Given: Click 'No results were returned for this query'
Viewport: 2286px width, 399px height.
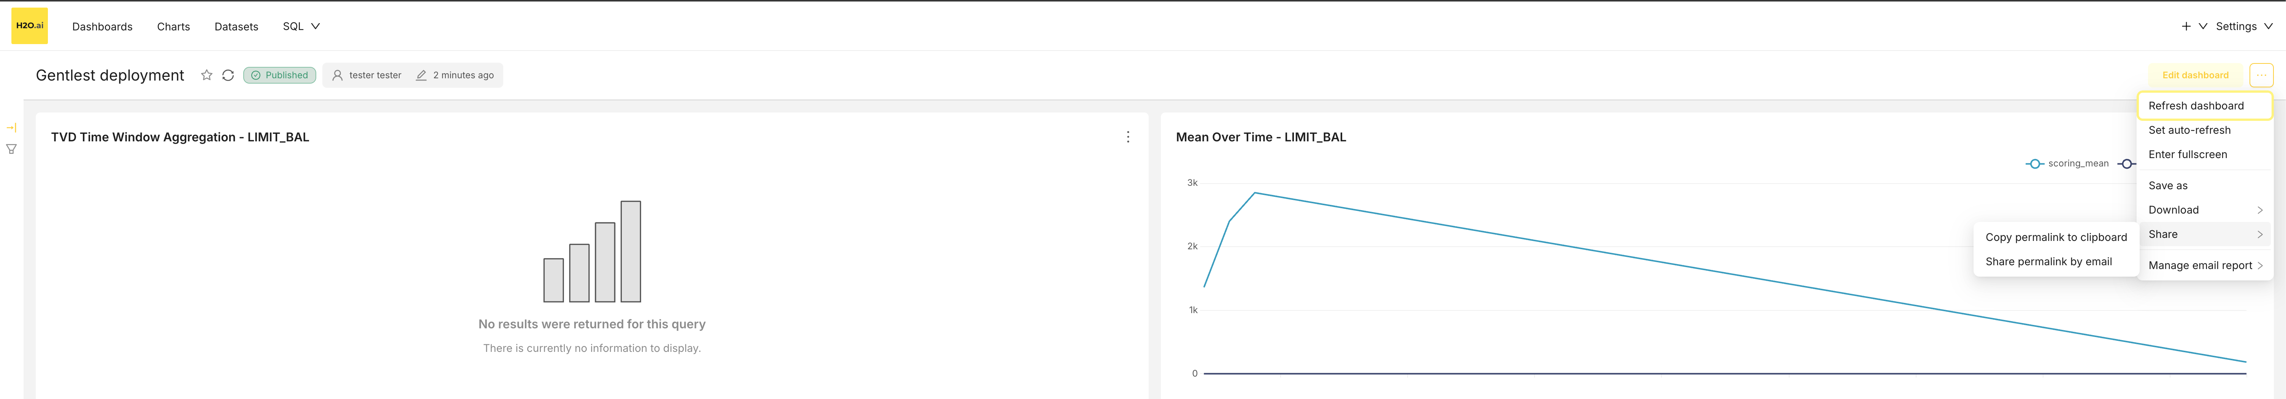Looking at the screenshot, I should tap(592, 325).
